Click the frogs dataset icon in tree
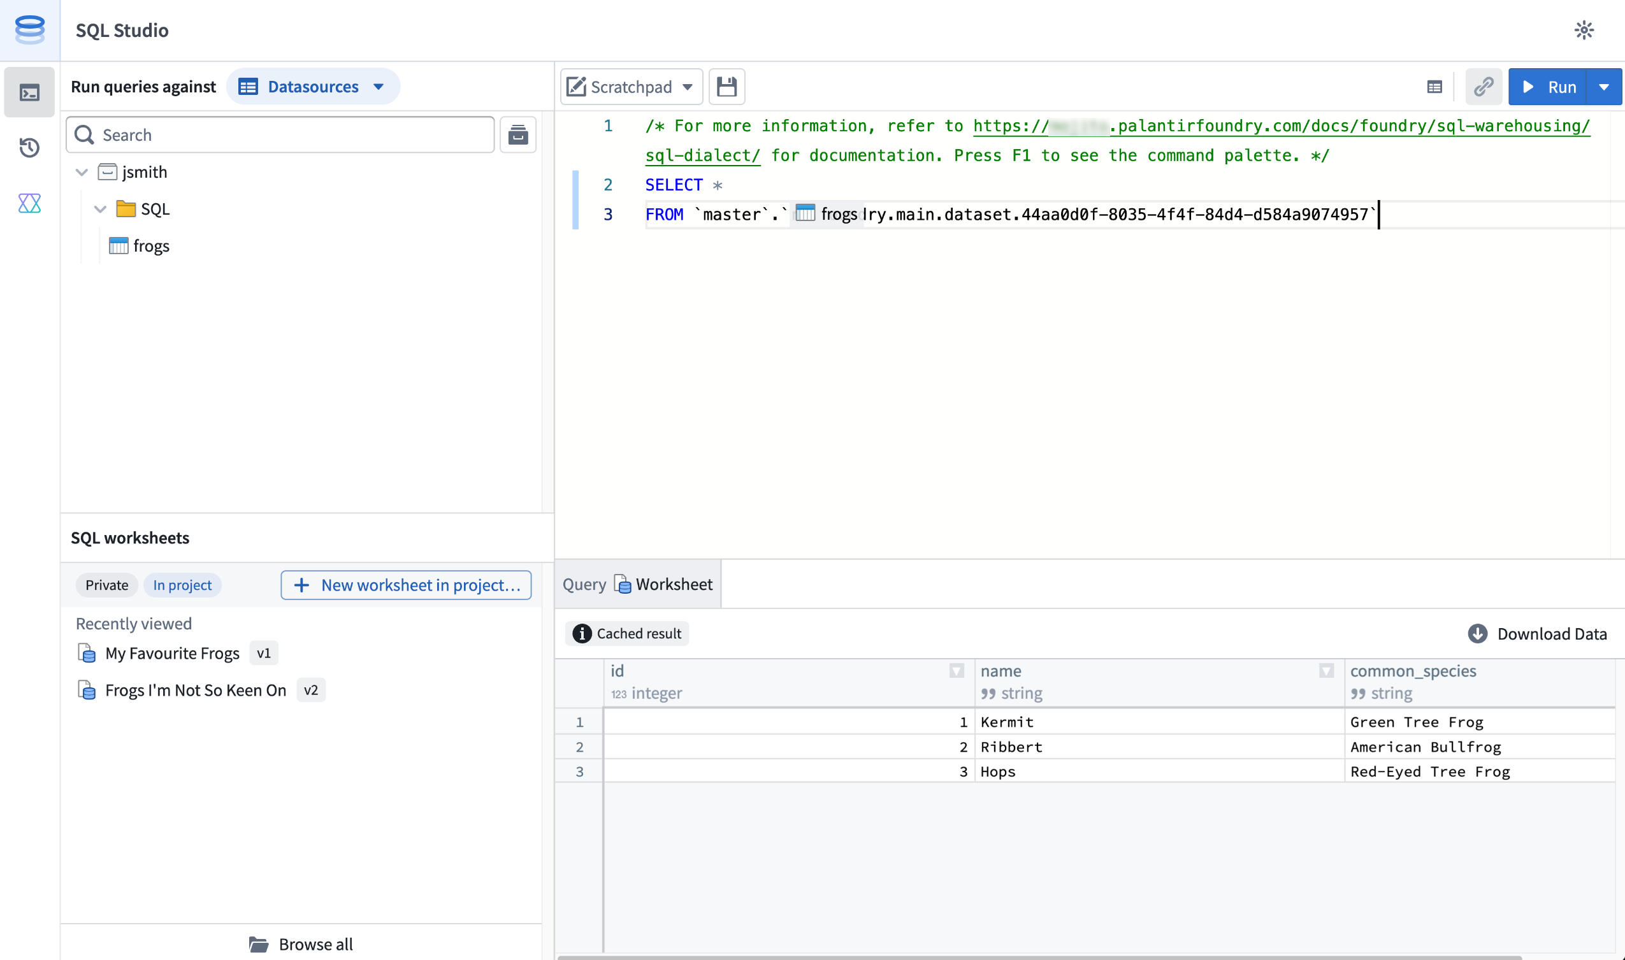Viewport: 1625px width, 960px height. click(119, 246)
